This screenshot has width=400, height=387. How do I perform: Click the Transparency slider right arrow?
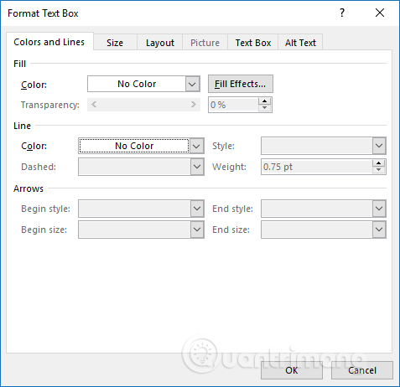coord(194,105)
